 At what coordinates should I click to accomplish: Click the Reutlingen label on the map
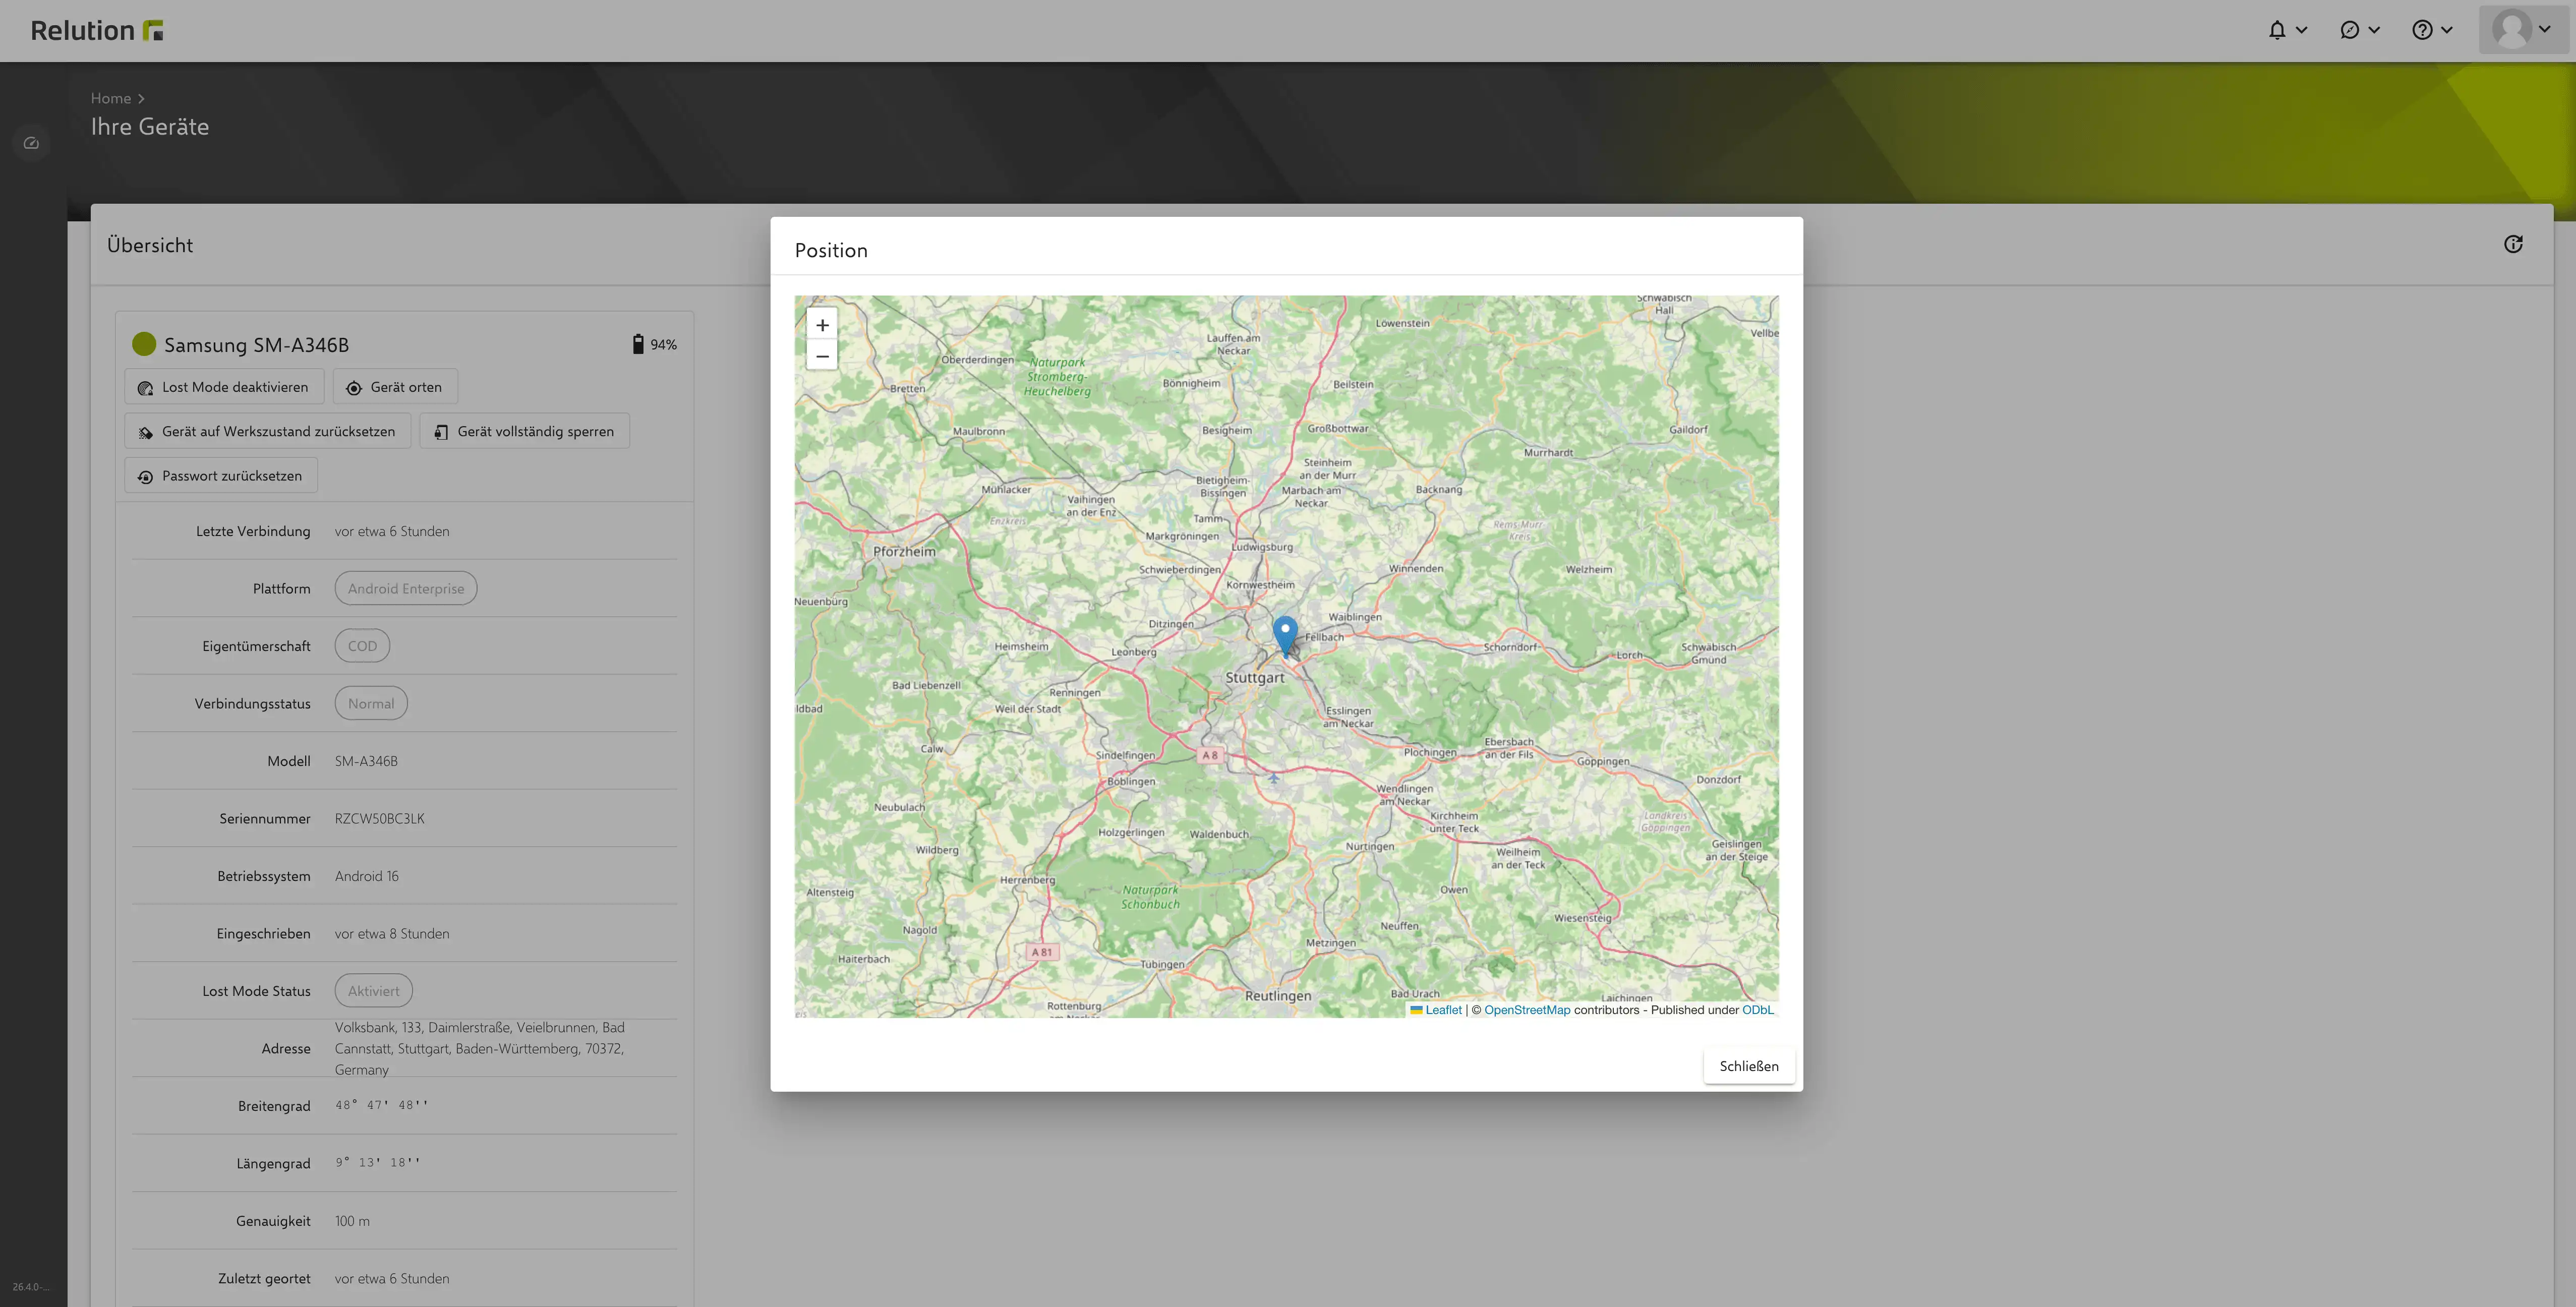click(x=1278, y=996)
